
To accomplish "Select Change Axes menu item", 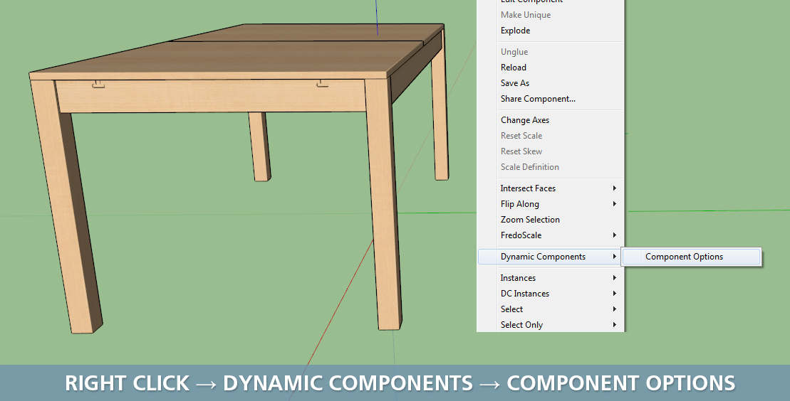I will coord(550,120).
